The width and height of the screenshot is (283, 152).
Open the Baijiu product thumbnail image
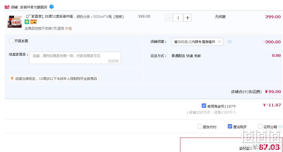[x=14, y=22]
